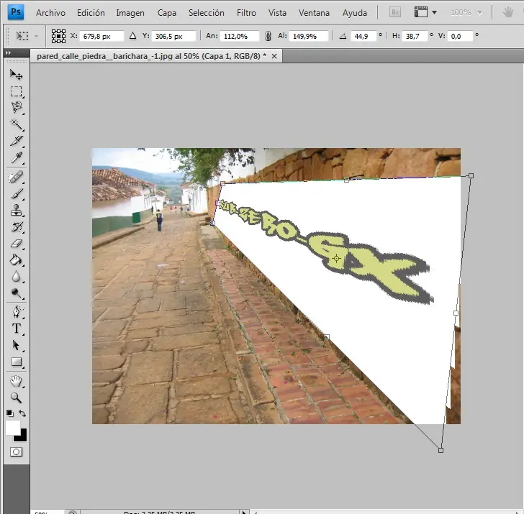Screen dimensions: 524x514
Task: Select the Healing Brush tool
Action: coord(16,178)
